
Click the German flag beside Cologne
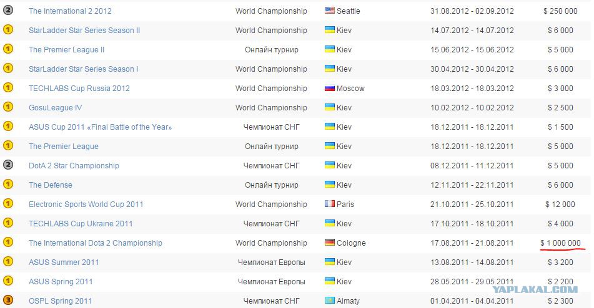pos(330,243)
